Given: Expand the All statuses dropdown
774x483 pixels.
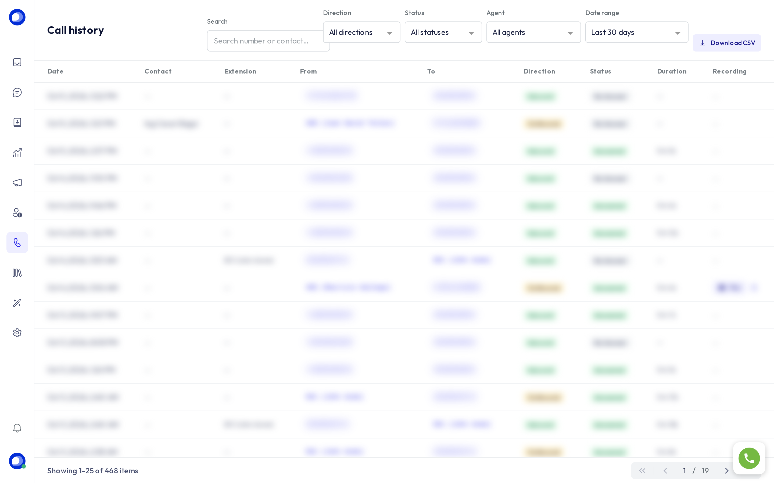Looking at the screenshot, I should click(x=443, y=32).
